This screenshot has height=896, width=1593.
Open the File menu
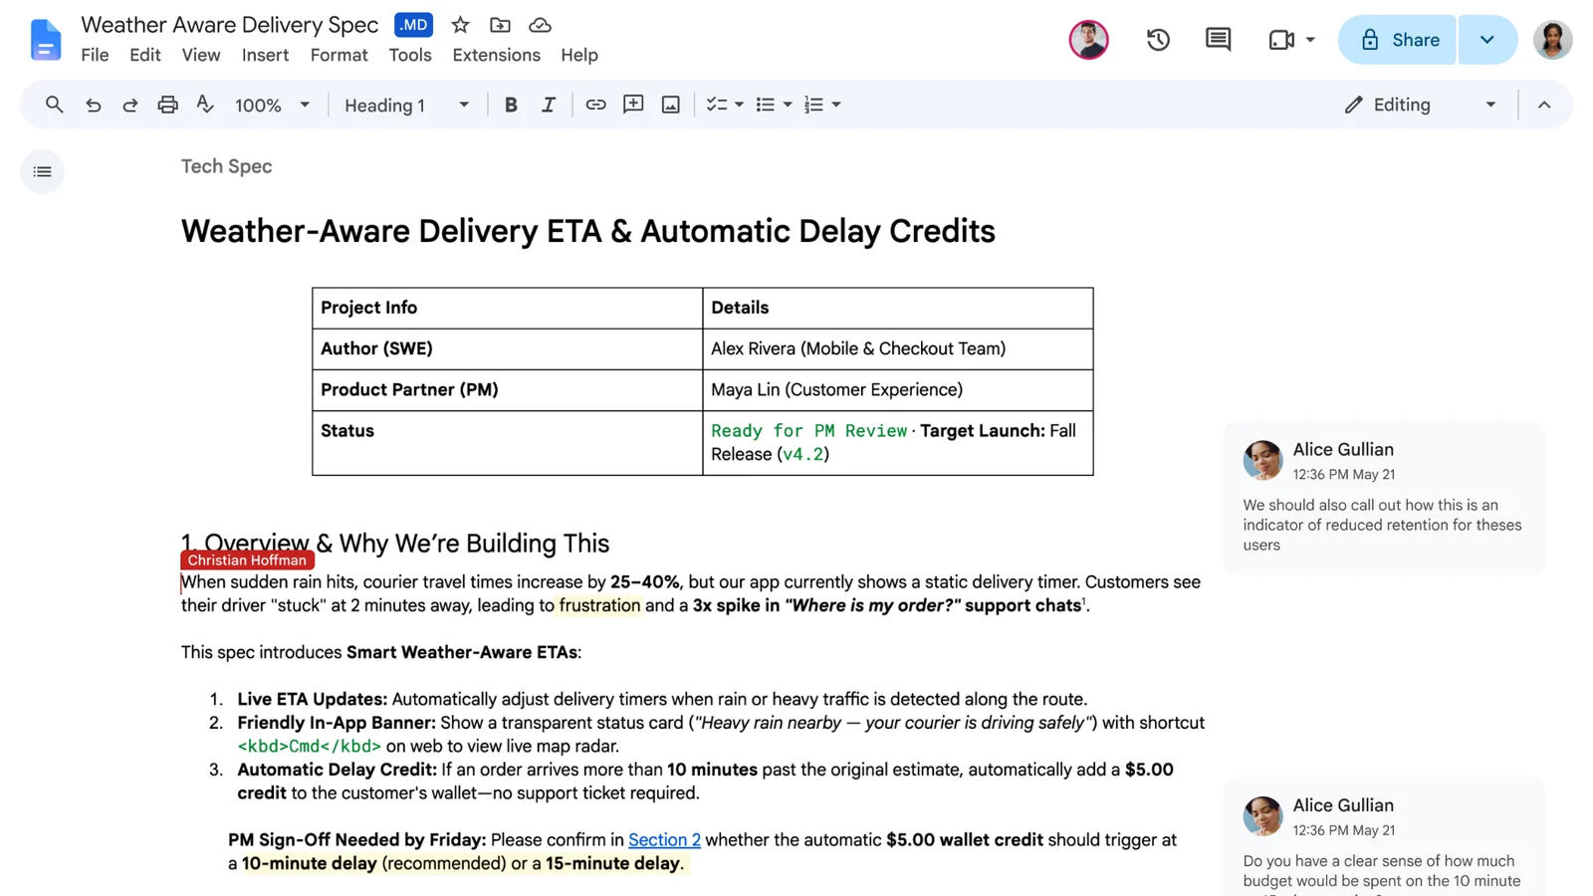(95, 55)
